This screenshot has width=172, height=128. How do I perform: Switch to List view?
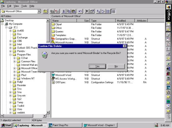108,11
